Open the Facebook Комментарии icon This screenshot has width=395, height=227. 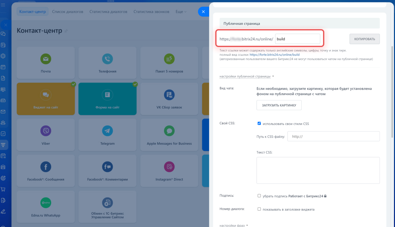pos(107,167)
